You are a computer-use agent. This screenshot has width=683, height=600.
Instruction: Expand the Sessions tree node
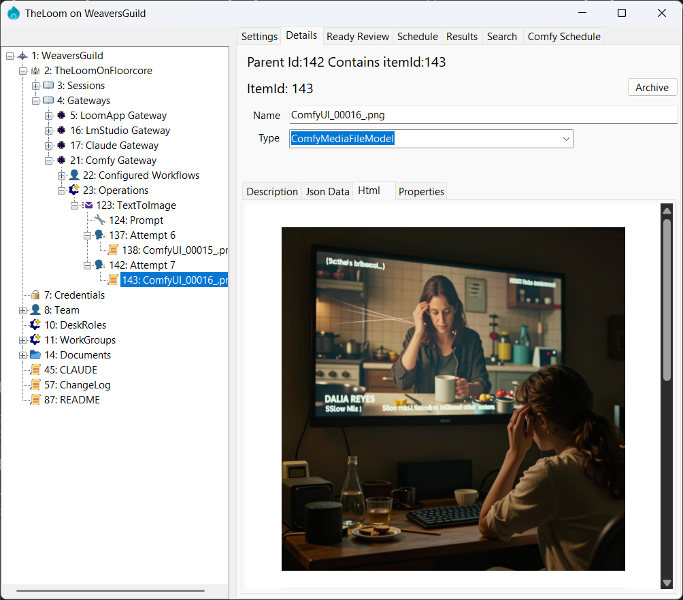point(36,86)
